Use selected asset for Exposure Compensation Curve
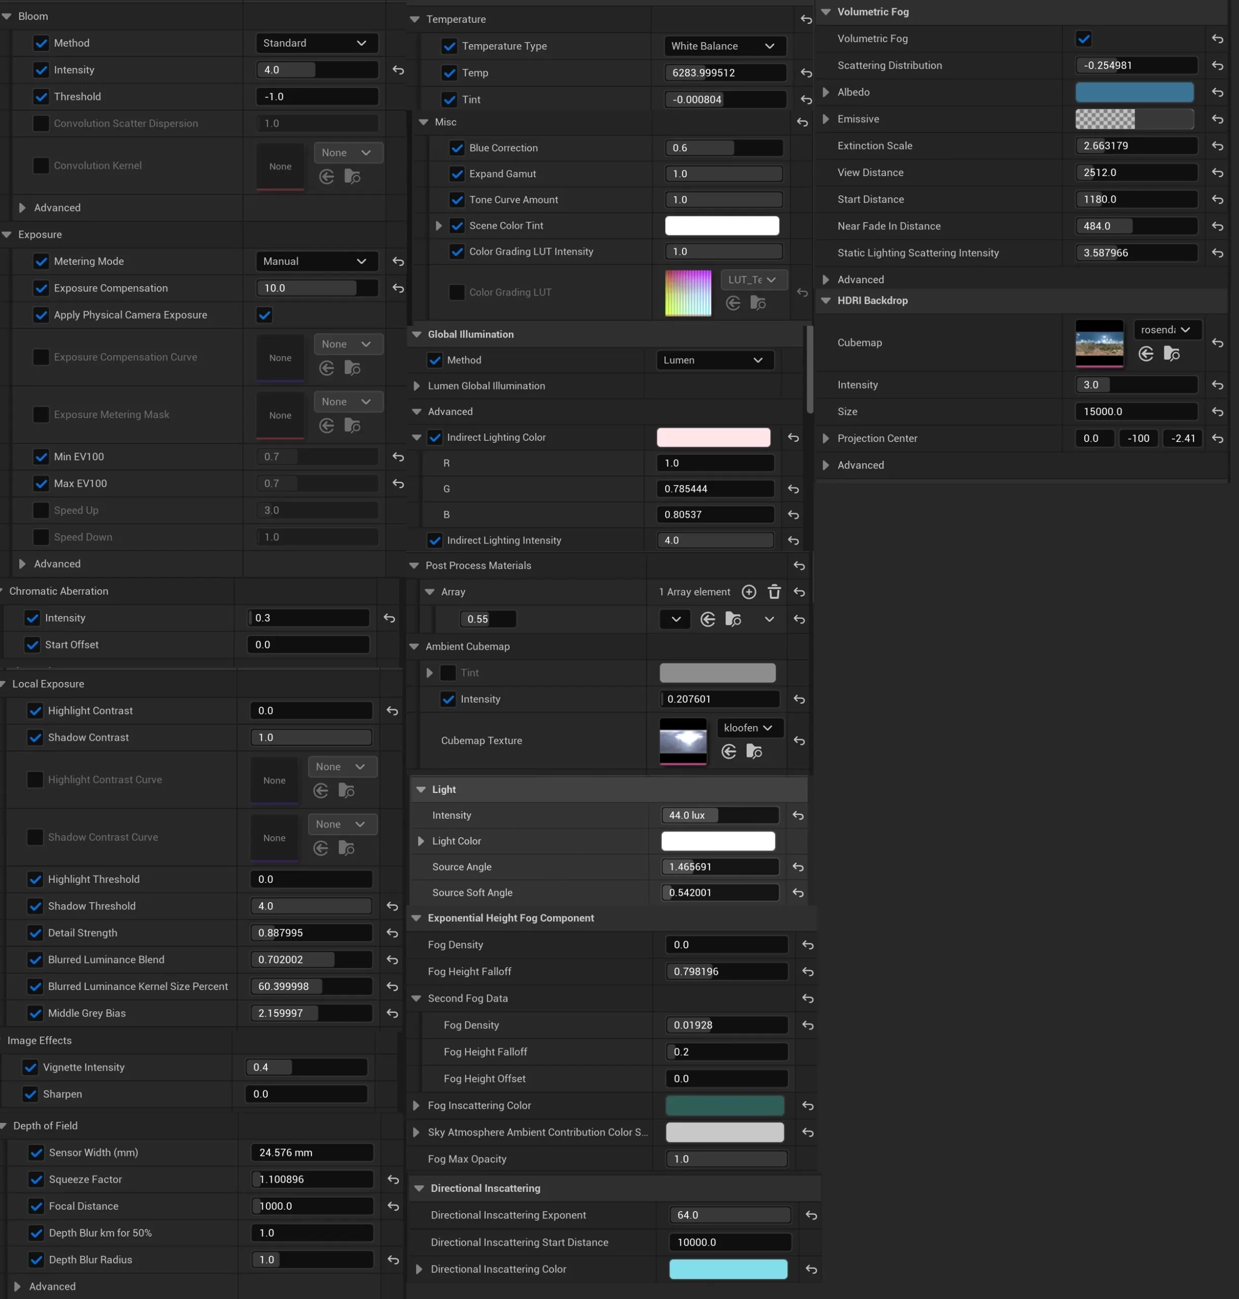1239x1299 pixels. pos(326,368)
